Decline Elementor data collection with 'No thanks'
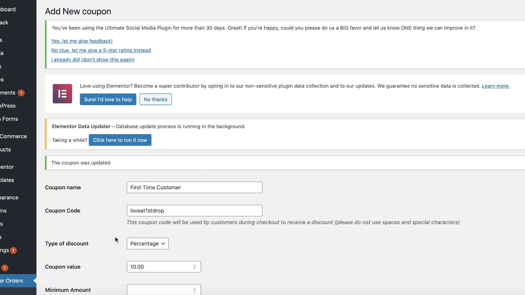Viewport: 525px width, 295px height. click(155, 100)
